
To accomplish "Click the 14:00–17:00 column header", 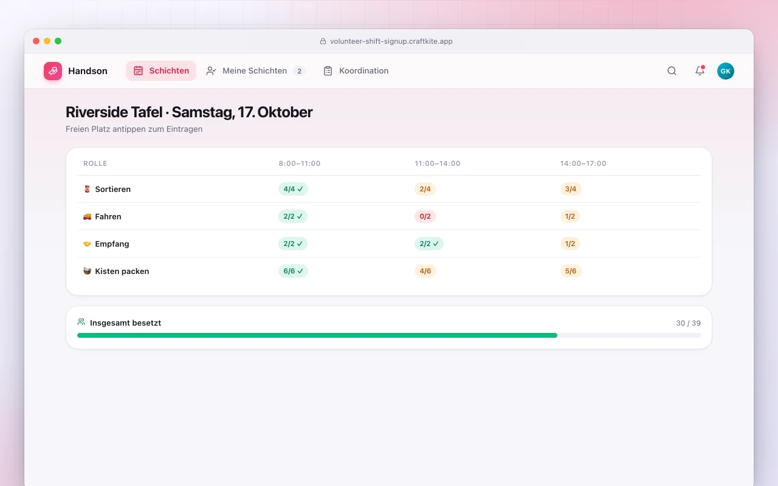I will (x=583, y=163).
